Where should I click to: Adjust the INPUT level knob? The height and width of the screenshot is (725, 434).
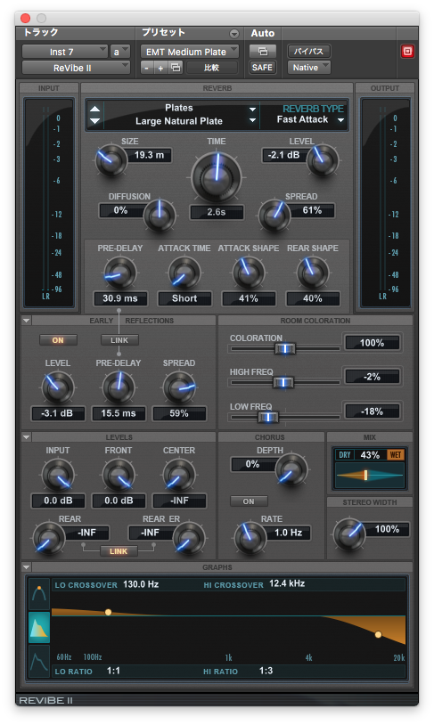[58, 475]
